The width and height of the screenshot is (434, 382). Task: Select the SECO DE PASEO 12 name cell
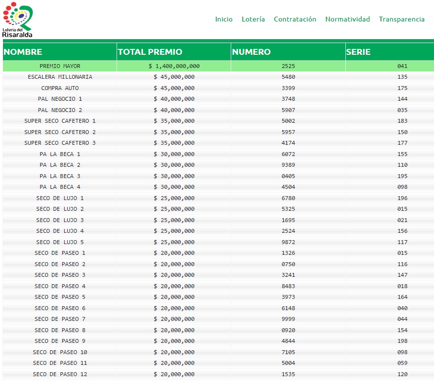60,374
